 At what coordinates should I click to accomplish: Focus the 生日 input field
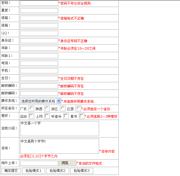39,78
